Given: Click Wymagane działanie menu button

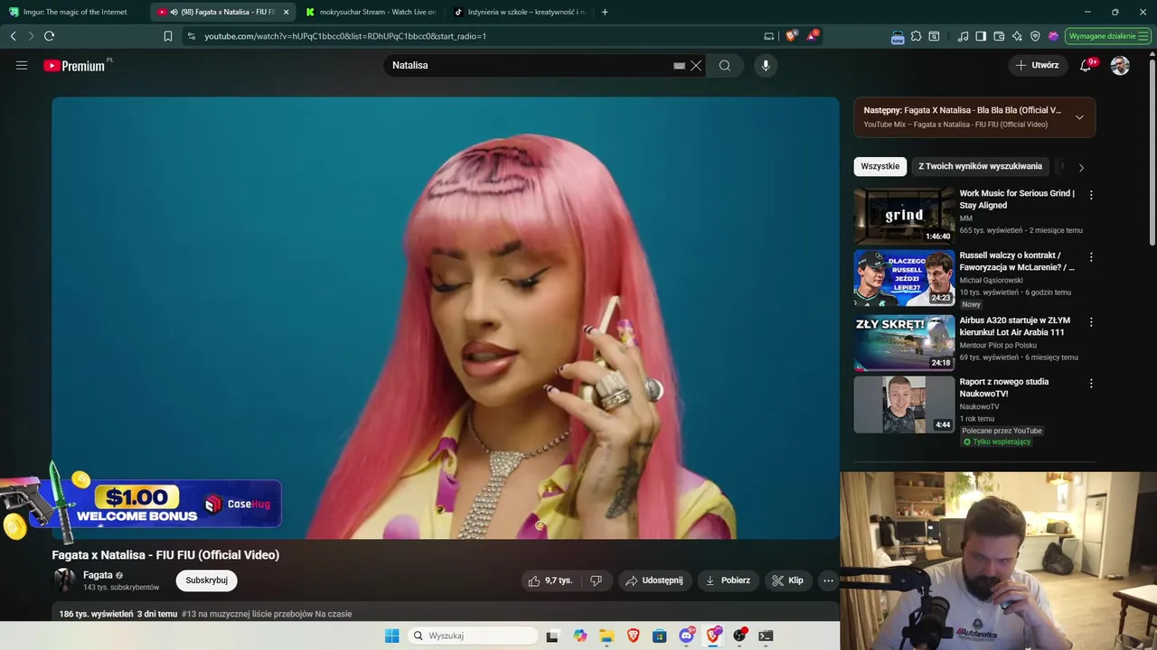Looking at the screenshot, I should point(1108,36).
